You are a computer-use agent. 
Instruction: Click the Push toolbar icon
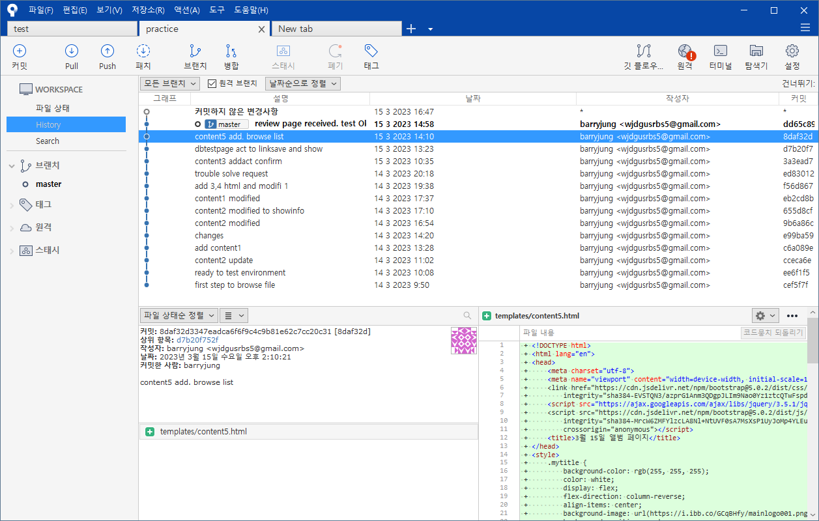click(x=108, y=51)
